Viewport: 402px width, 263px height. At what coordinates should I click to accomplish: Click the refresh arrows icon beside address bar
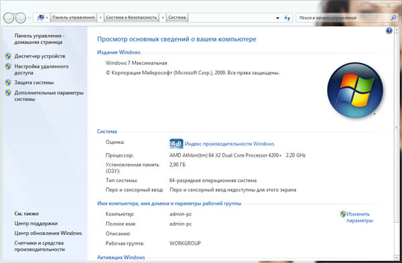(287, 18)
